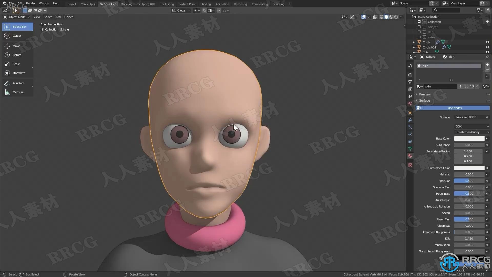Viewport: 492px width, 277px height.
Task: Select the Scale tool in toolbar
Action: [16, 64]
